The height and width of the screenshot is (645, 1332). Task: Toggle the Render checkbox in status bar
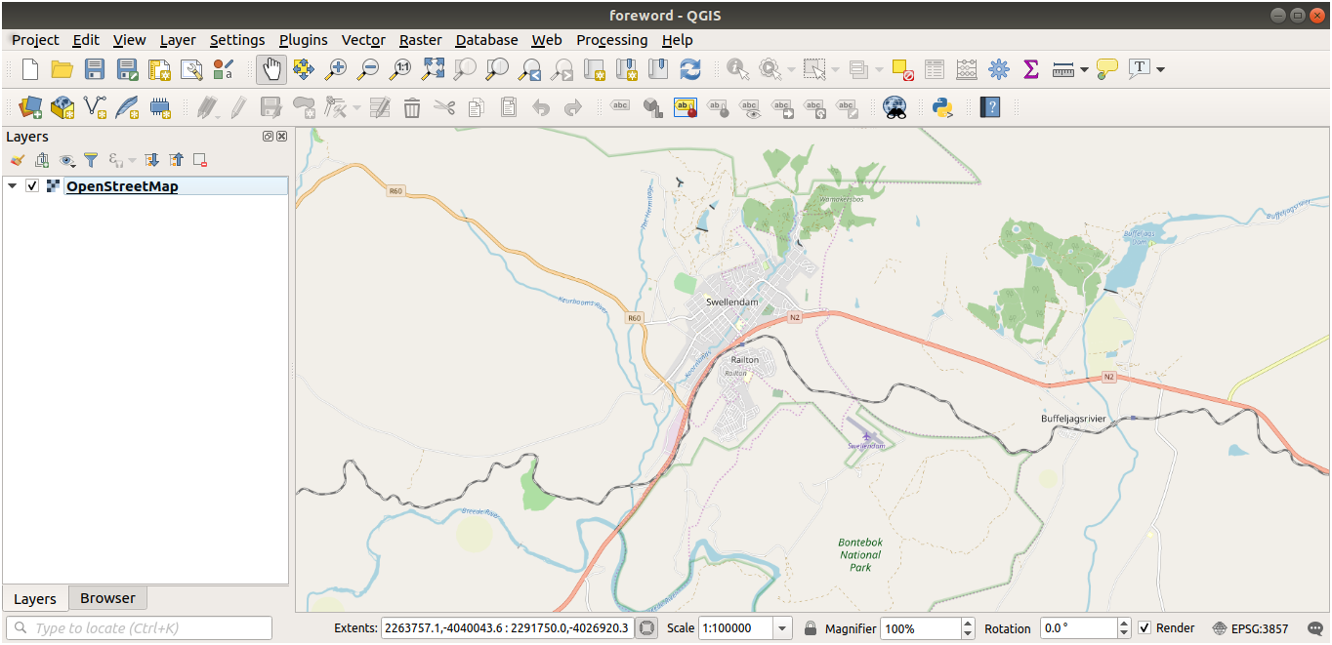tap(1145, 627)
